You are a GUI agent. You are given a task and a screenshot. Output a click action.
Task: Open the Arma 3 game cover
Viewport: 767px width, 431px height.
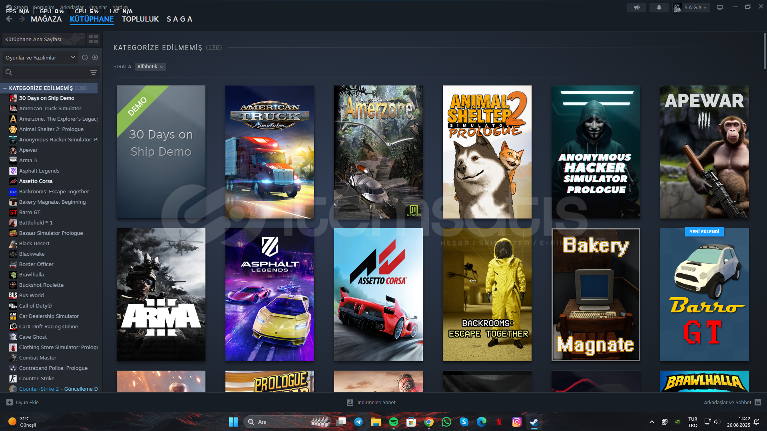pos(161,294)
